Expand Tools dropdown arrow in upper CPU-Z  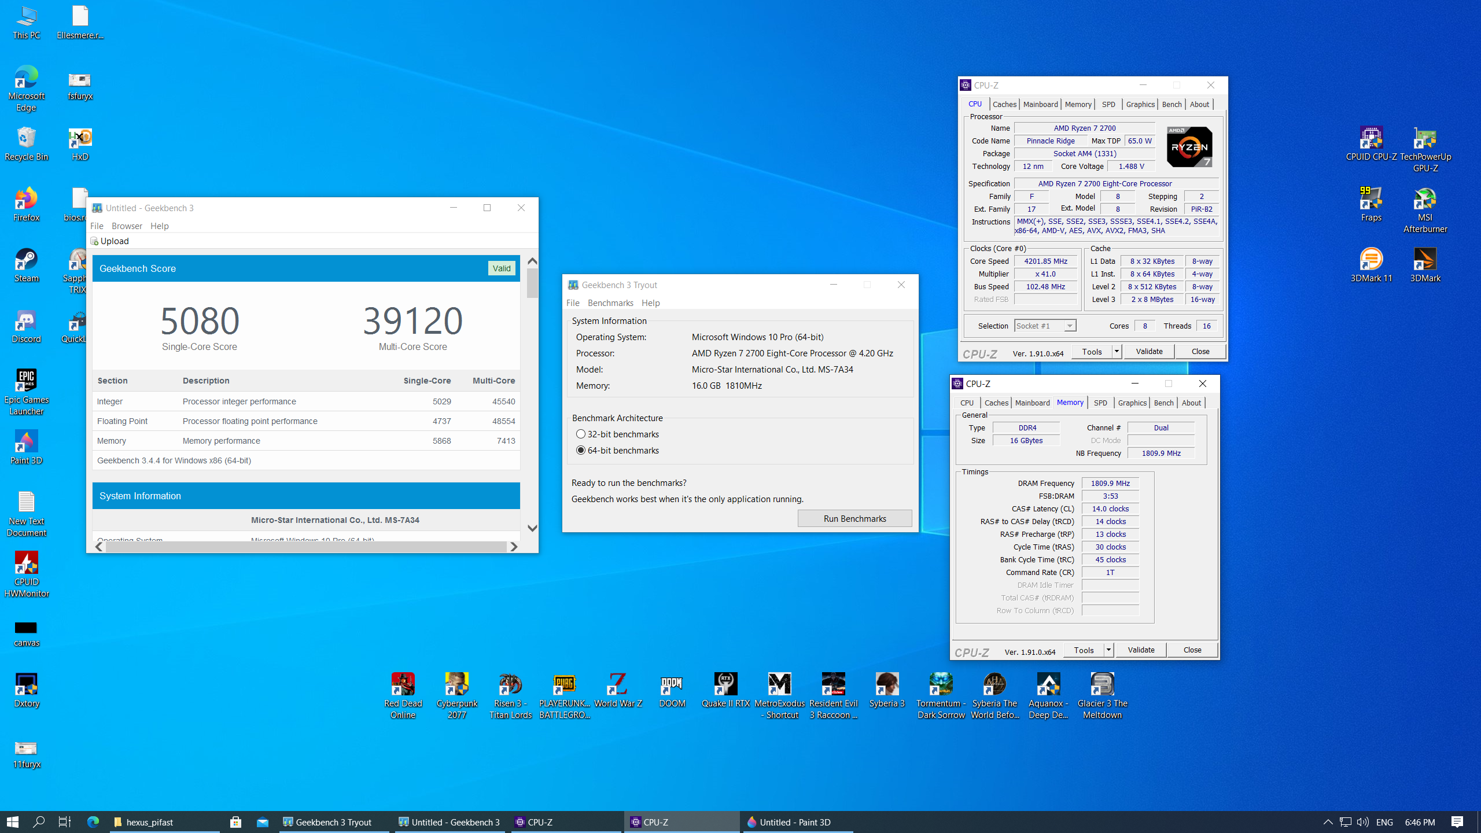tap(1117, 351)
